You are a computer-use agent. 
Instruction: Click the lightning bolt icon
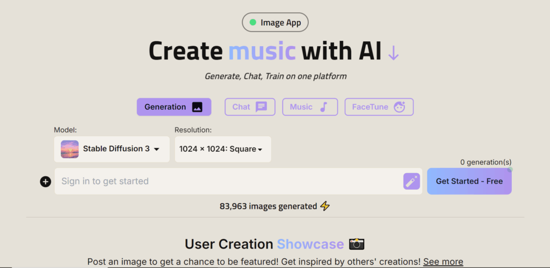point(325,206)
